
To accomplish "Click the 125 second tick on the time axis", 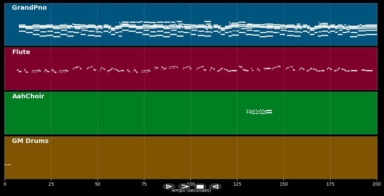I will [237, 184].
